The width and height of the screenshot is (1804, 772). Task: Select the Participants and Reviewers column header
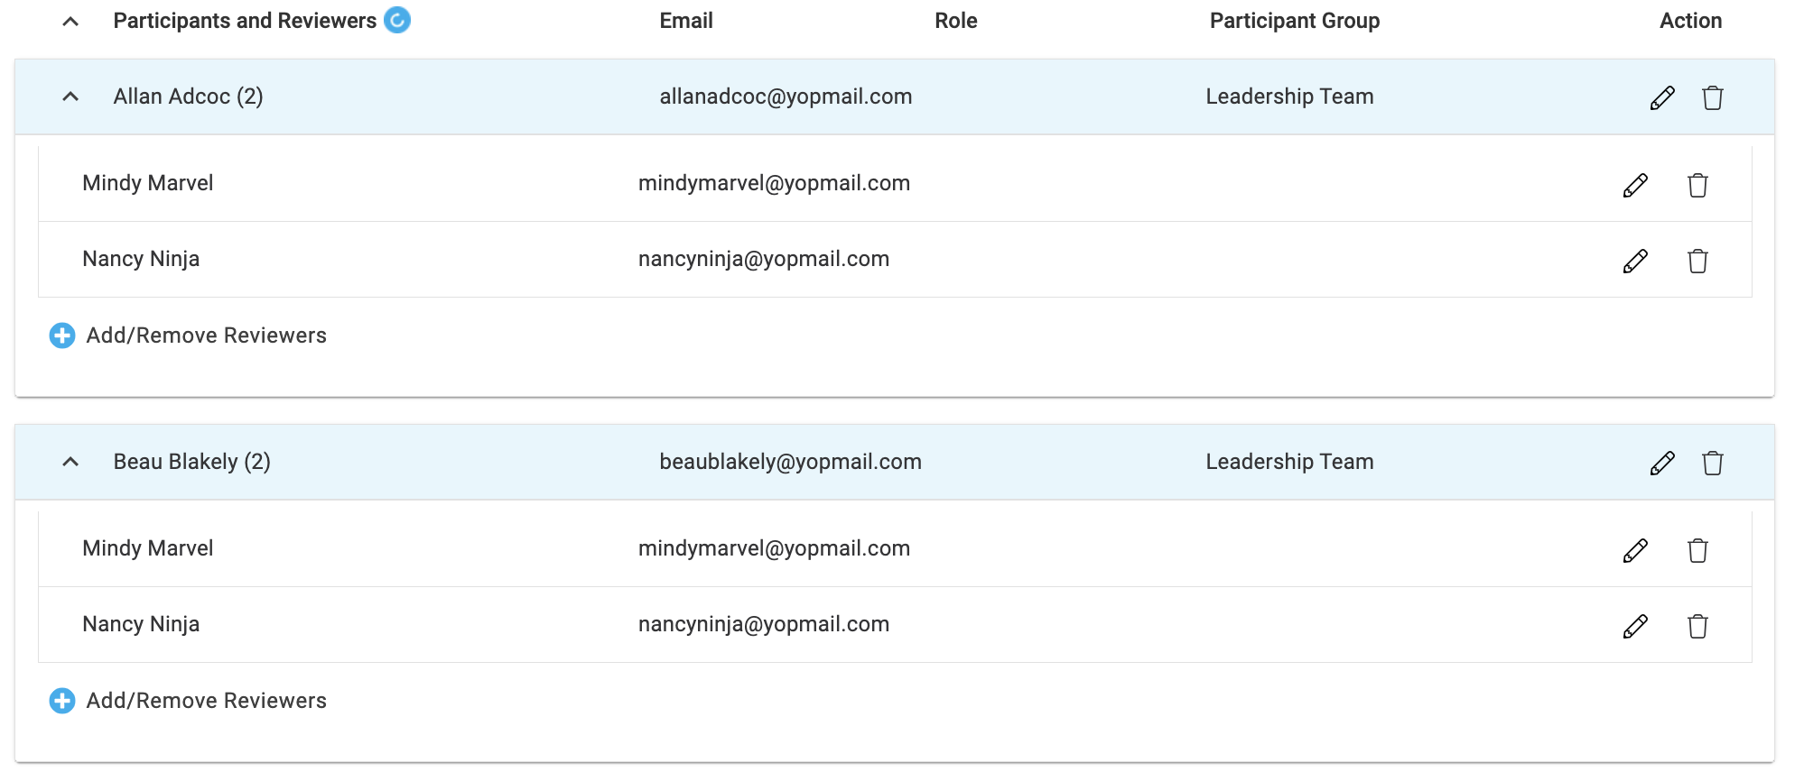tap(245, 21)
